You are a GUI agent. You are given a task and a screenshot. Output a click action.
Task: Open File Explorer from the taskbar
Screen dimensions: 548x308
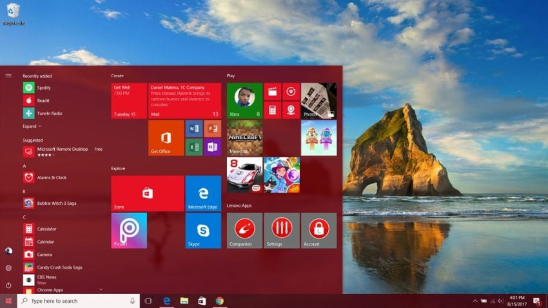[184, 301]
